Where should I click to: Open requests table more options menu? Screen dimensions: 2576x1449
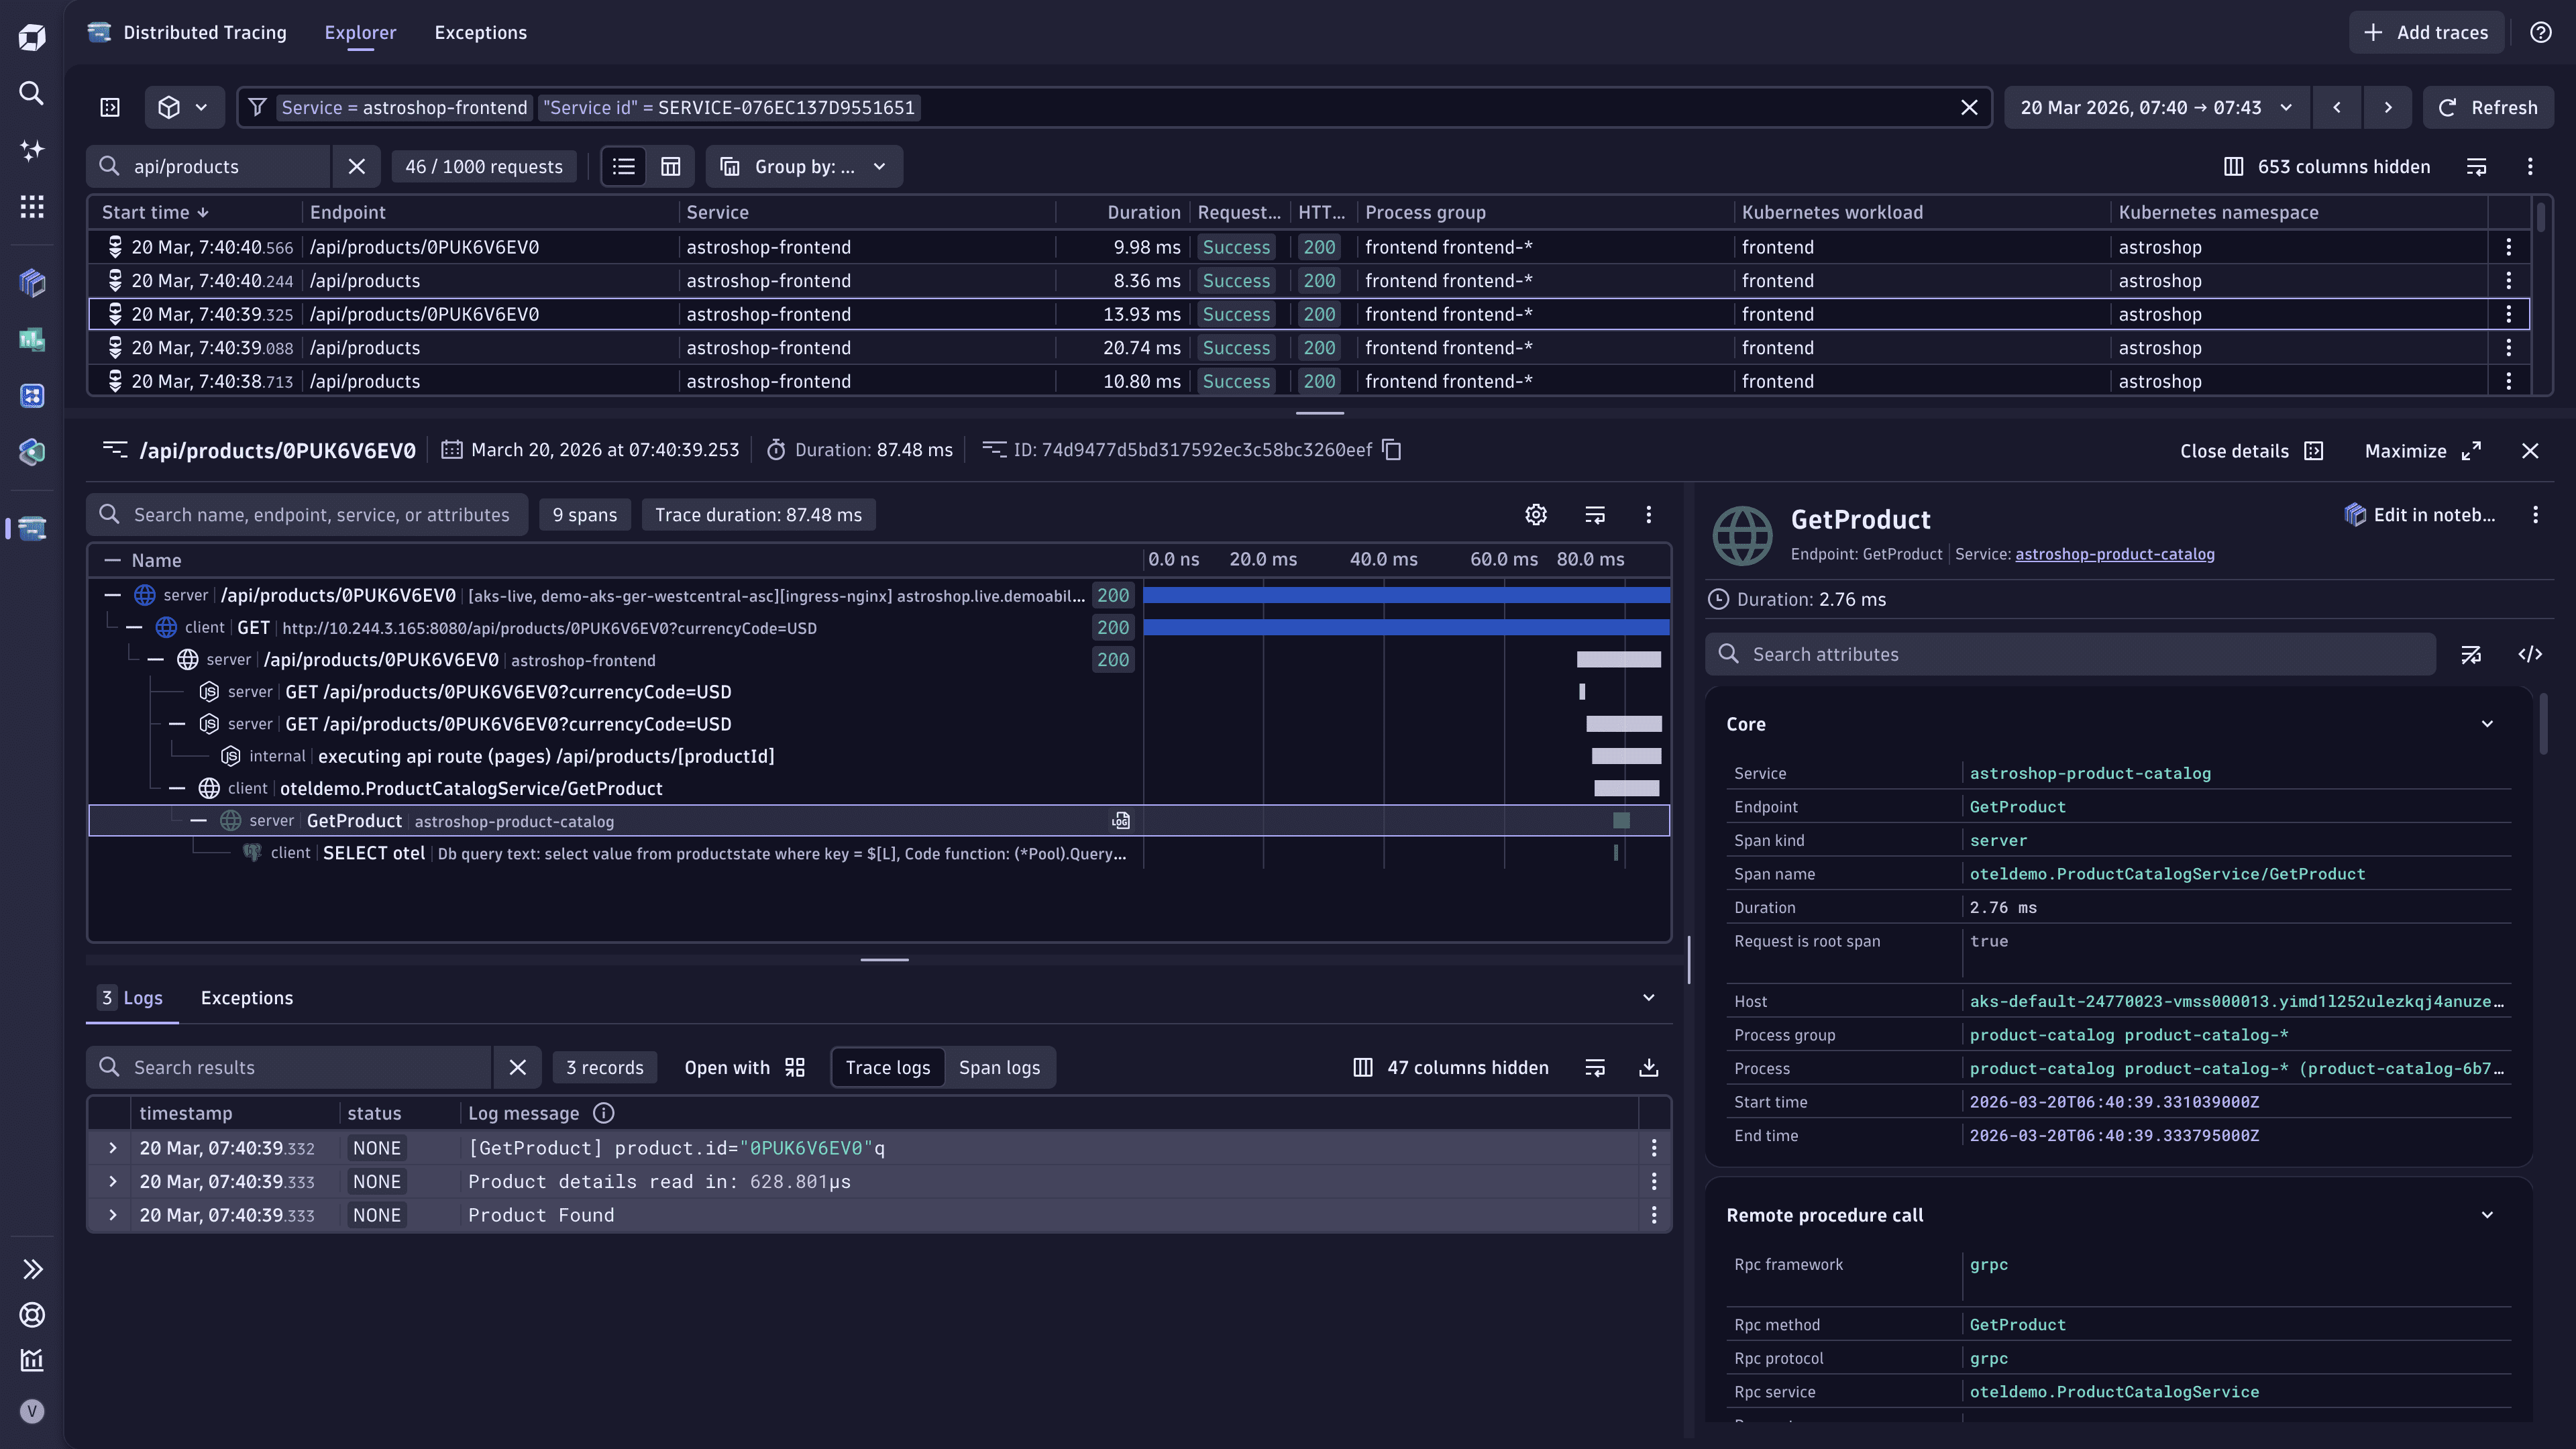click(2530, 167)
